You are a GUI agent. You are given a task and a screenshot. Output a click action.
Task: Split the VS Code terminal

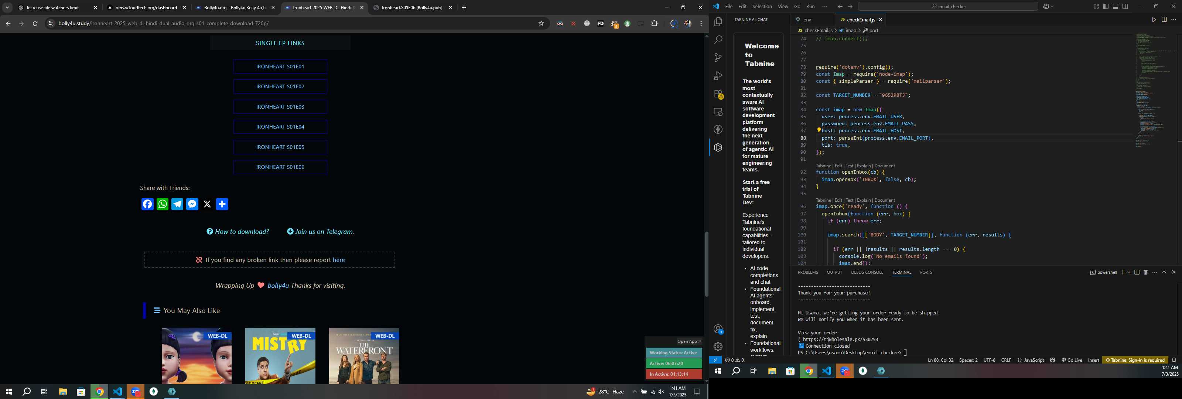[x=1137, y=272]
